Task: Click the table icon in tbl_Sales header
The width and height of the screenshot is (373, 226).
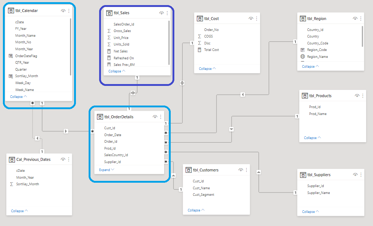Action: (x=109, y=12)
